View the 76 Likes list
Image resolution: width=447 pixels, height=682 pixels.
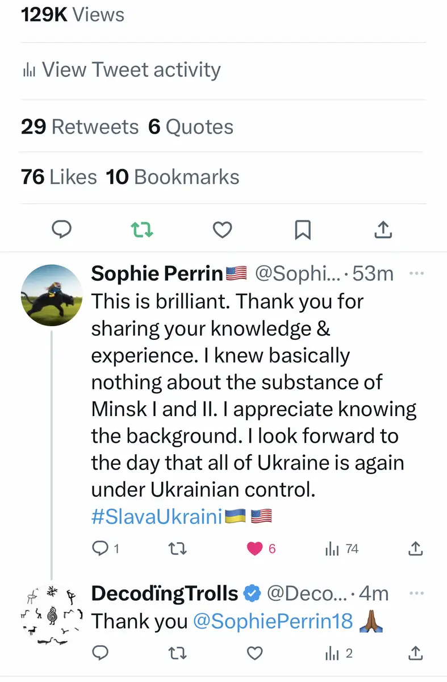[59, 177]
